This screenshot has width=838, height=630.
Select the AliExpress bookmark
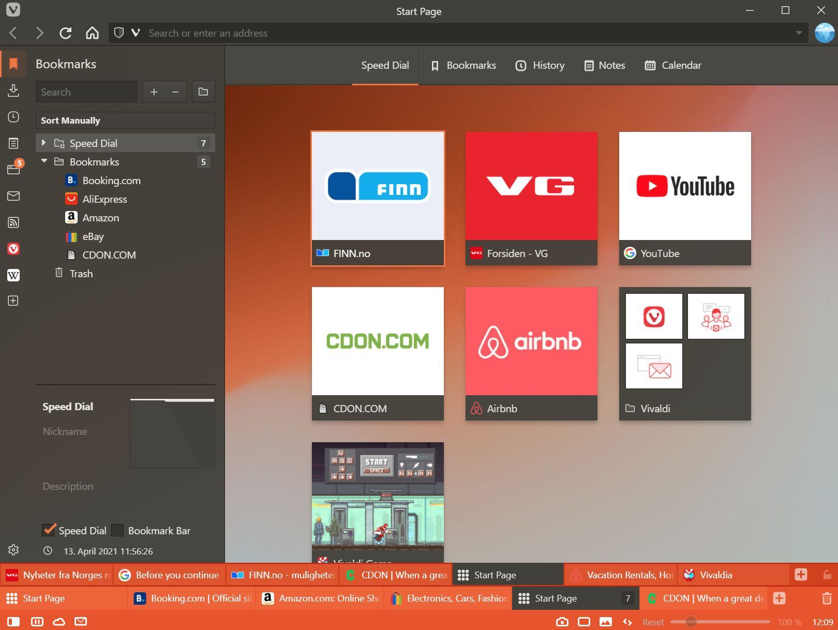(x=125, y=199)
